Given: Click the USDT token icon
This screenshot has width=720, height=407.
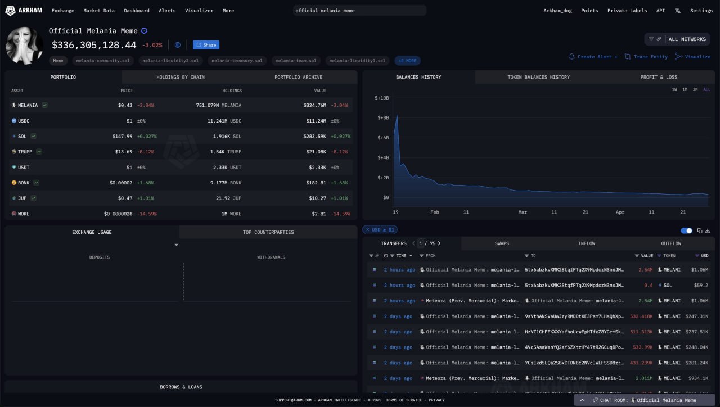Looking at the screenshot, I should [x=14, y=167].
